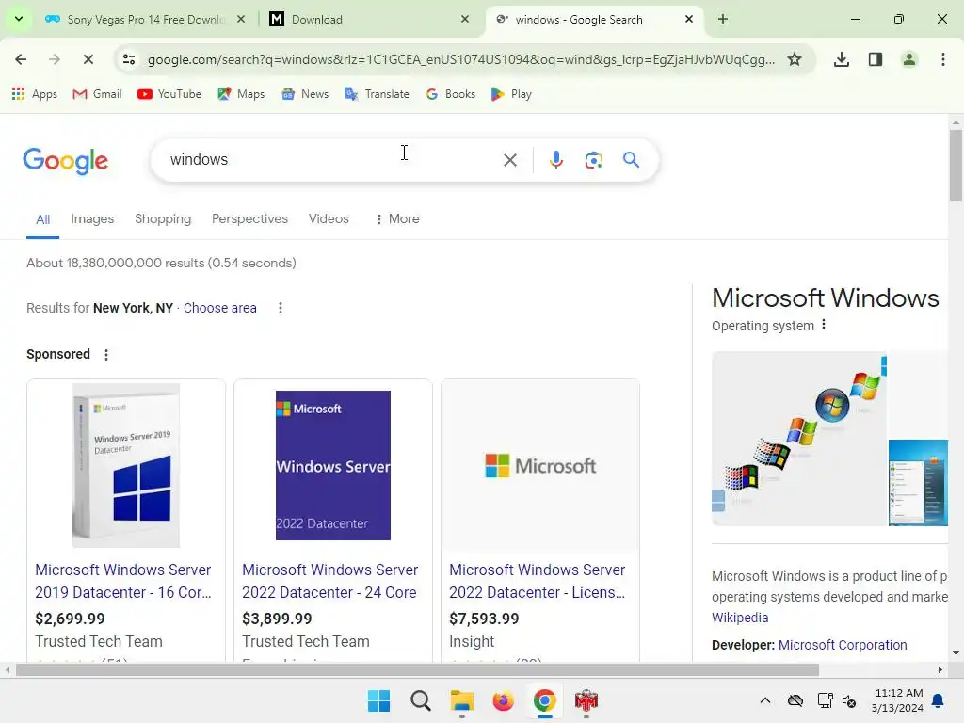Open location options three-dot menu

pyautogui.click(x=281, y=308)
